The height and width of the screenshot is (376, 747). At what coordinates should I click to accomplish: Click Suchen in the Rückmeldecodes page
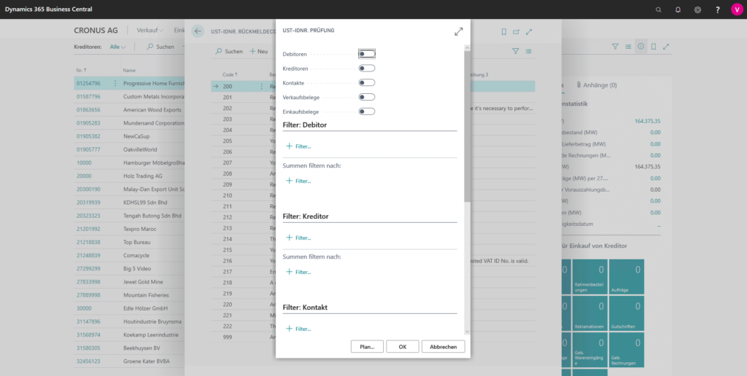tap(229, 52)
